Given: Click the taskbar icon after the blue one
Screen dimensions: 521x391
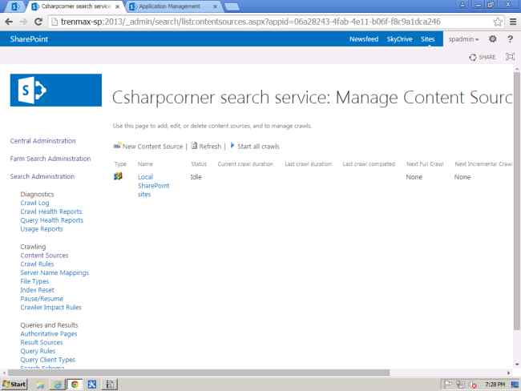Looking at the screenshot, I should [109, 385].
